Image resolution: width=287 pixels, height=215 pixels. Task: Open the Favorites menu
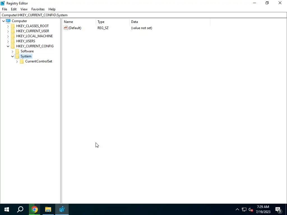38,9
